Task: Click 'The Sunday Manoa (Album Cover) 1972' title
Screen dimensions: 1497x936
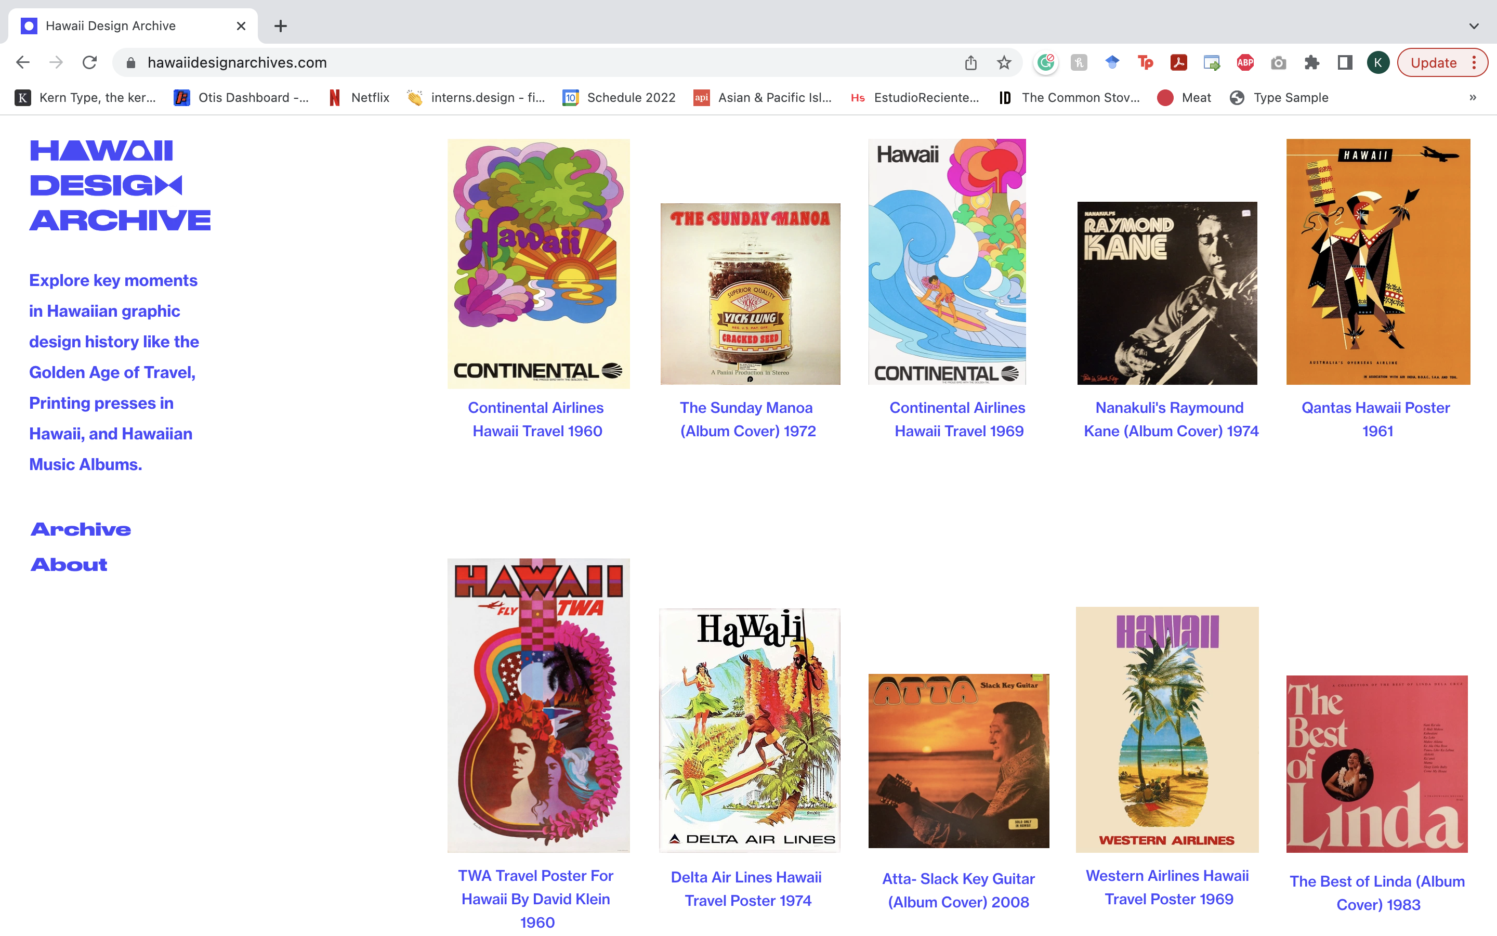Action: (747, 419)
